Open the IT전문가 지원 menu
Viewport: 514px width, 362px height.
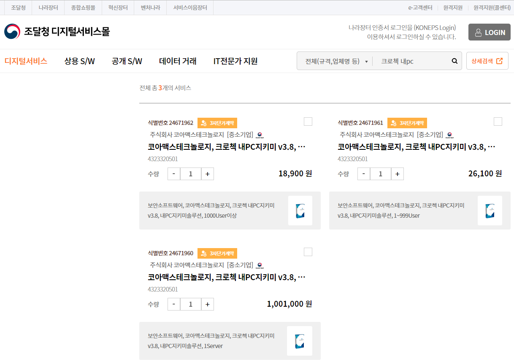click(235, 61)
